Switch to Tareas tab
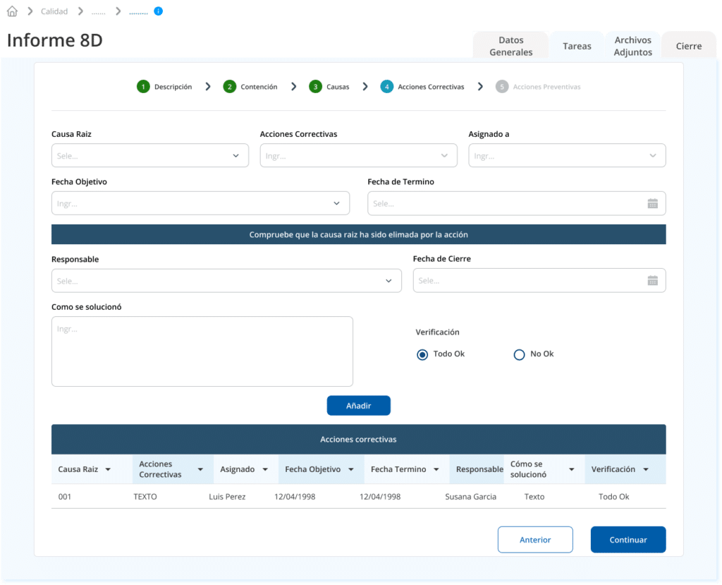 [x=577, y=46]
